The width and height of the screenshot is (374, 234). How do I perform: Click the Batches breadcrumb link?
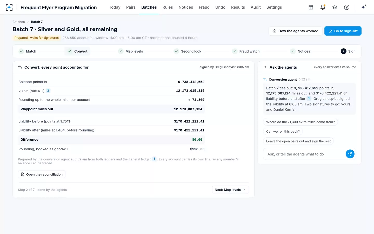tap(19, 22)
